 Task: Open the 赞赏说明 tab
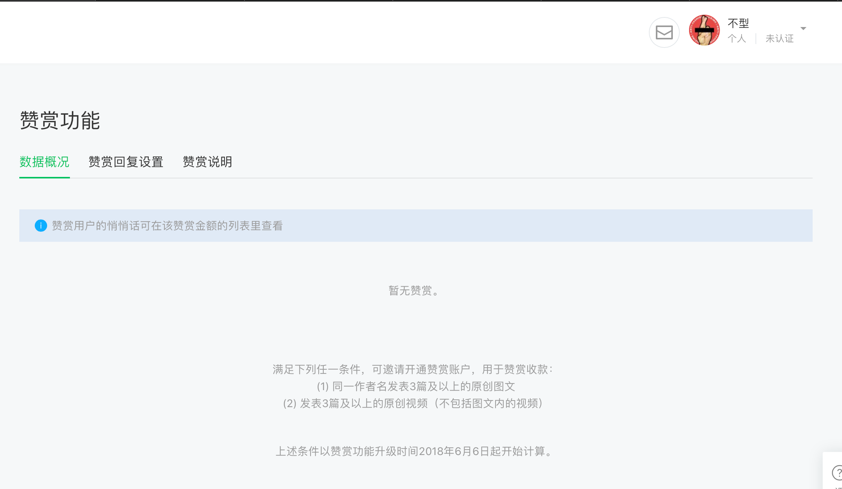point(207,162)
